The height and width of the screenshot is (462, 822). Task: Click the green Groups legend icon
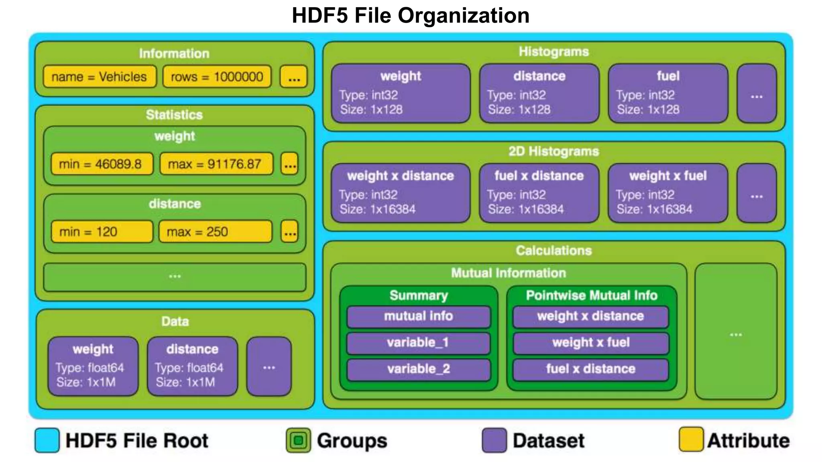[298, 440]
